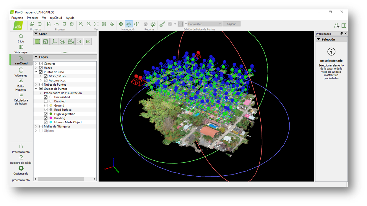367x206 pixels.
Task: Uncheck the GCPs / MTPs checkbox
Action: click(46, 76)
